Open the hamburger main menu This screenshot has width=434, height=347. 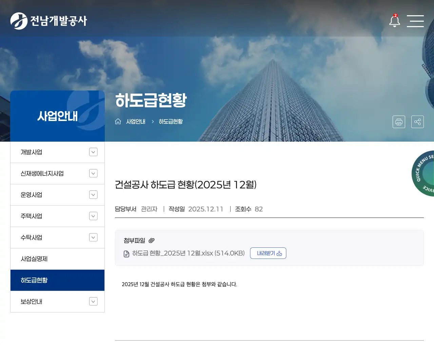pos(415,21)
